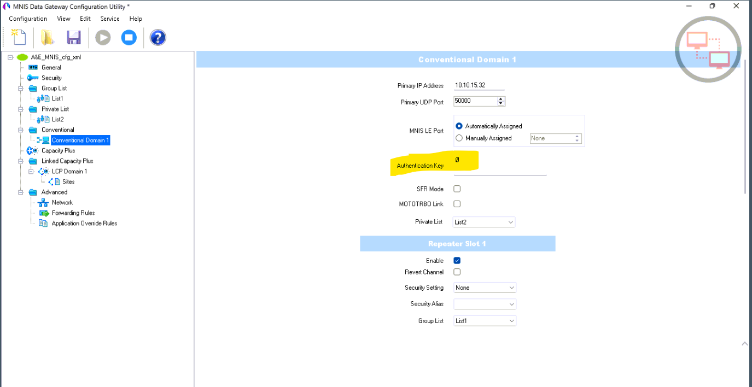
Task: Open configuration file via folder icon
Action: point(47,37)
